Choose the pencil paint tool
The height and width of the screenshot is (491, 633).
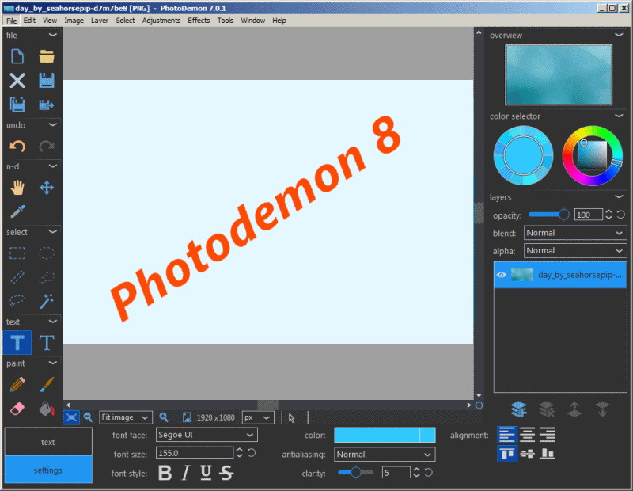17,384
